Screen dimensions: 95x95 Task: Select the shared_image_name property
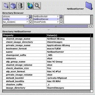[x=18, y=39]
